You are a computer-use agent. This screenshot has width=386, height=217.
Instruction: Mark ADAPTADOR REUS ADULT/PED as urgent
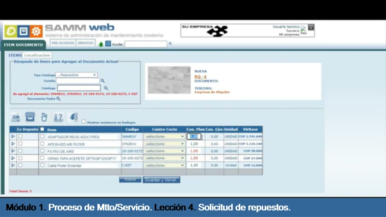point(20,137)
